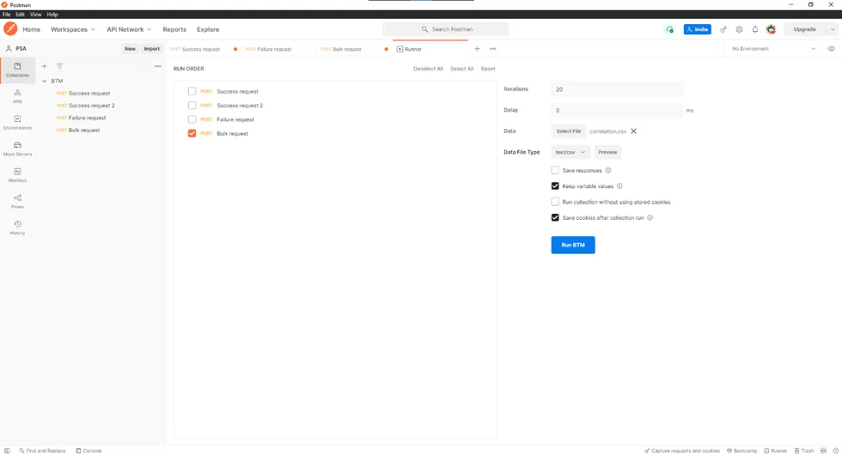
Task: Check the Success request checkbox in run order
Action: (x=192, y=91)
